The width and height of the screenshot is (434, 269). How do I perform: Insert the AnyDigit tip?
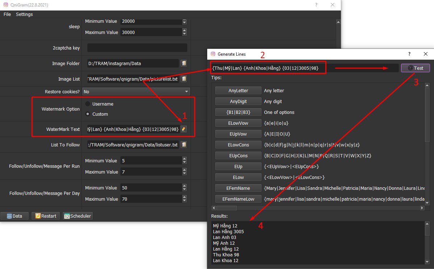click(x=238, y=101)
